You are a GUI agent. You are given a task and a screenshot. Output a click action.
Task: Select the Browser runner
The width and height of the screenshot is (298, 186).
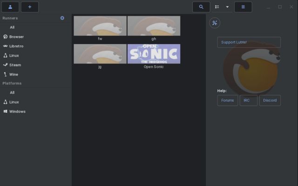(x=16, y=37)
